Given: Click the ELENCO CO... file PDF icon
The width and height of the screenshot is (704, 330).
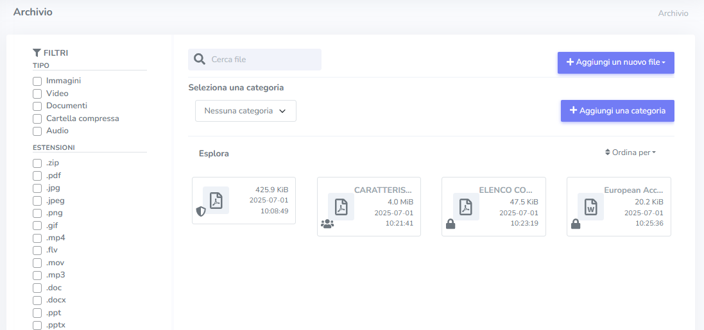Looking at the screenshot, I should pos(466,206).
